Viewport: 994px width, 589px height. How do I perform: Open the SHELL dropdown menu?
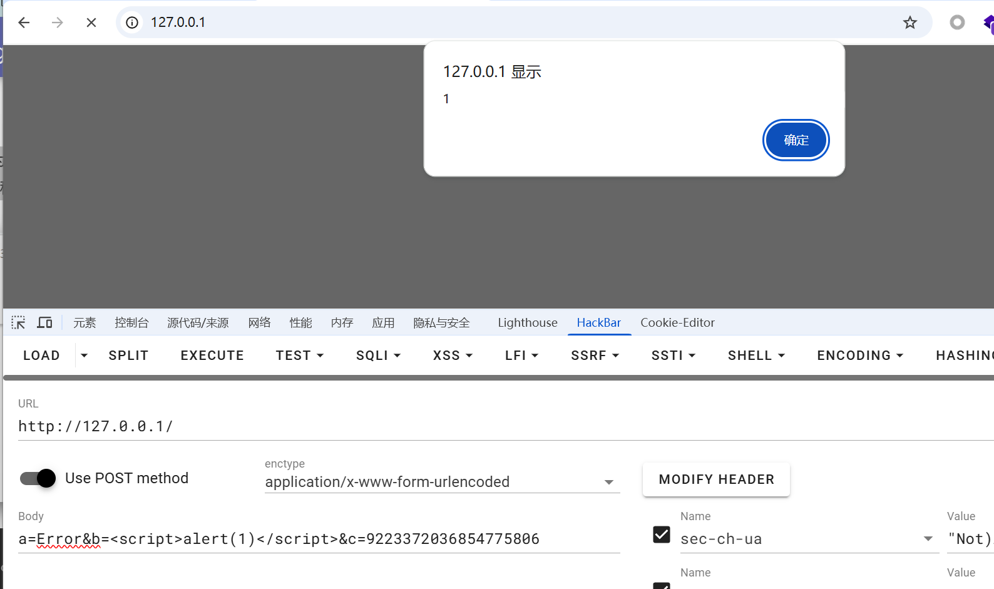coord(756,356)
